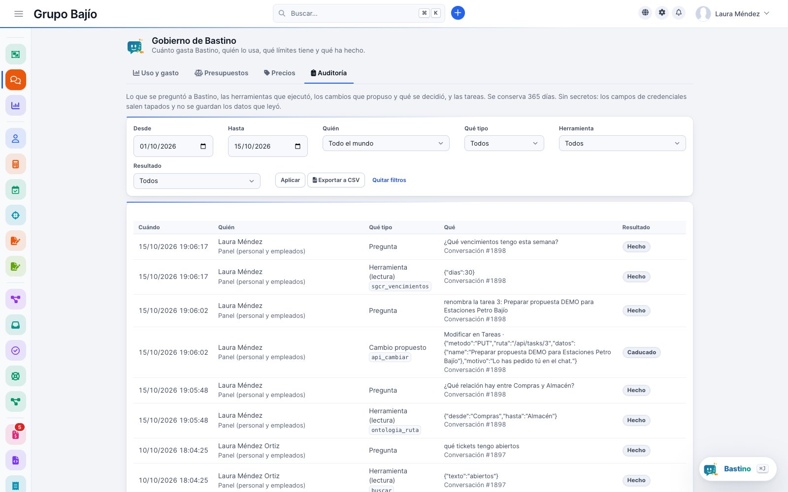Viewport: 788px width, 492px height.
Task: Open the Laura Méndez user menu
Action: pyautogui.click(x=732, y=14)
